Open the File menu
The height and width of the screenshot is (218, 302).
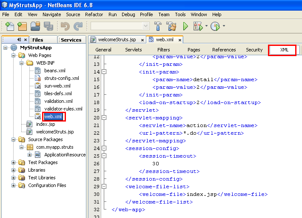(6, 14)
